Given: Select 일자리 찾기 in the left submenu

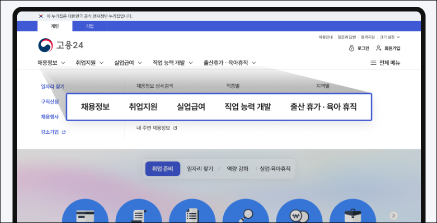Looking at the screenshot, I should pos(53,87).
